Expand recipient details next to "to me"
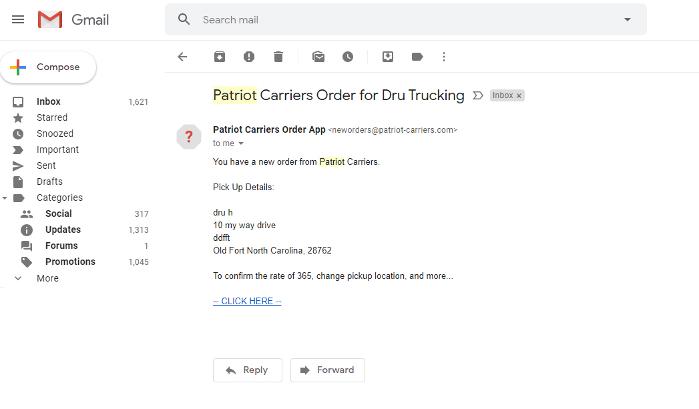Screen dimensions: 699x409 241,143
